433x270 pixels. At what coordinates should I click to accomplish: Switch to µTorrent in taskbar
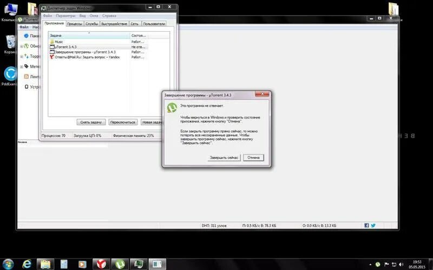point(120,264)
